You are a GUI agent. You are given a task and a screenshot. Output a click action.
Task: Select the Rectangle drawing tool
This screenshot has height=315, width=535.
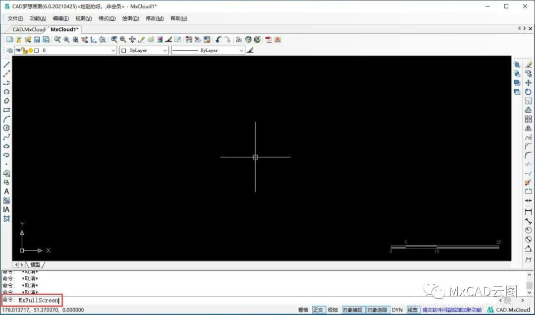6,110
